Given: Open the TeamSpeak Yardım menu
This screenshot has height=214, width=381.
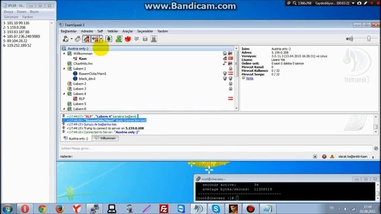Looking at the screenshot, I should pyautogui.click(x=163, y=31).
